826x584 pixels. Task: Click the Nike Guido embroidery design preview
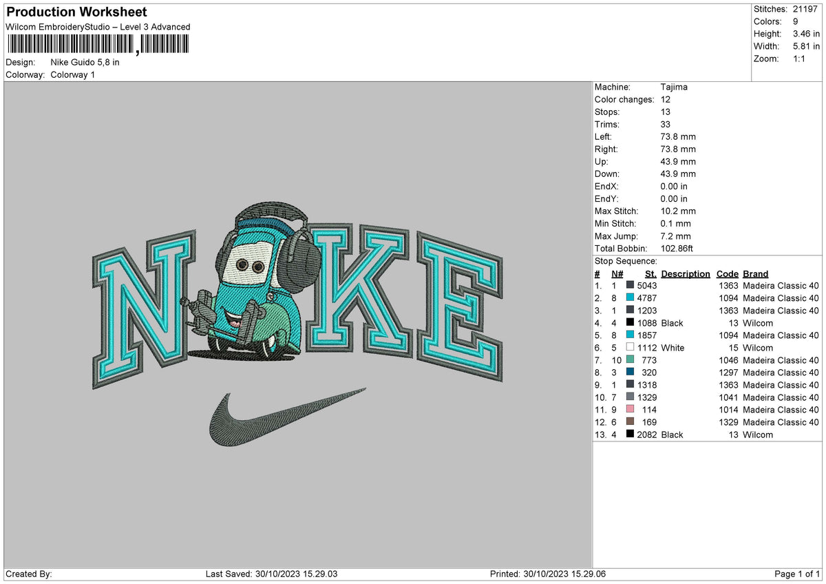[x=297, y=325]
